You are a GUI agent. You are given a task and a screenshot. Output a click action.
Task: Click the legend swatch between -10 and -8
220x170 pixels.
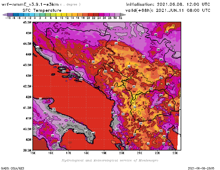(x=10, y=15)
